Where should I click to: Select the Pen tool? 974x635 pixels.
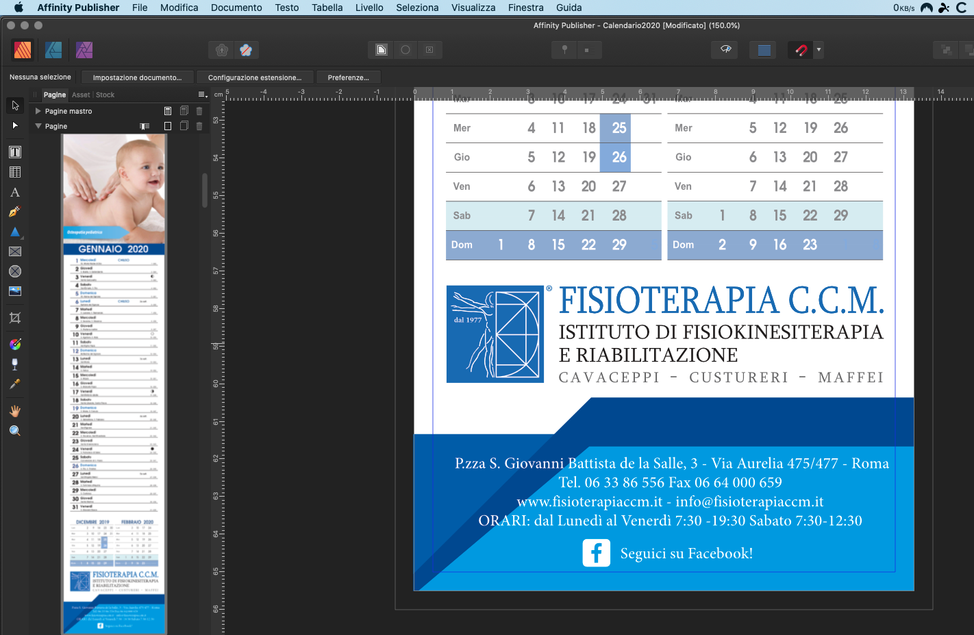15,212
